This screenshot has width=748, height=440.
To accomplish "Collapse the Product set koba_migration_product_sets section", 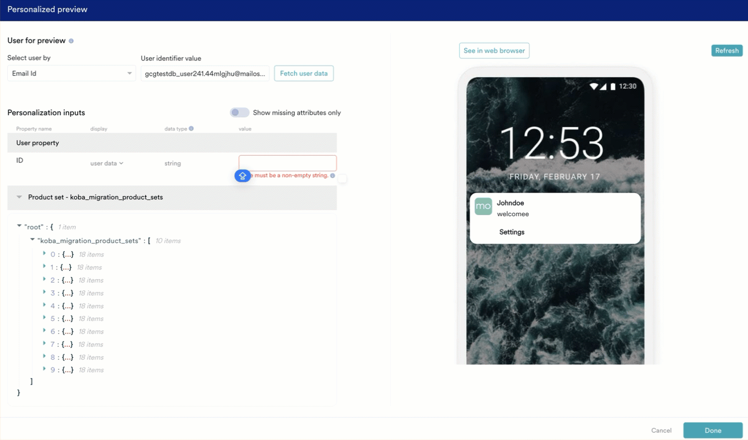I will click(19, 198).
